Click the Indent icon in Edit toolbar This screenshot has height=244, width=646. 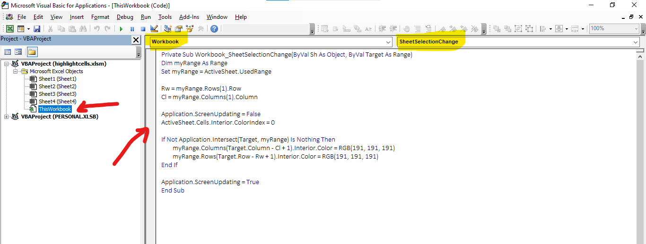coord(383,29)
